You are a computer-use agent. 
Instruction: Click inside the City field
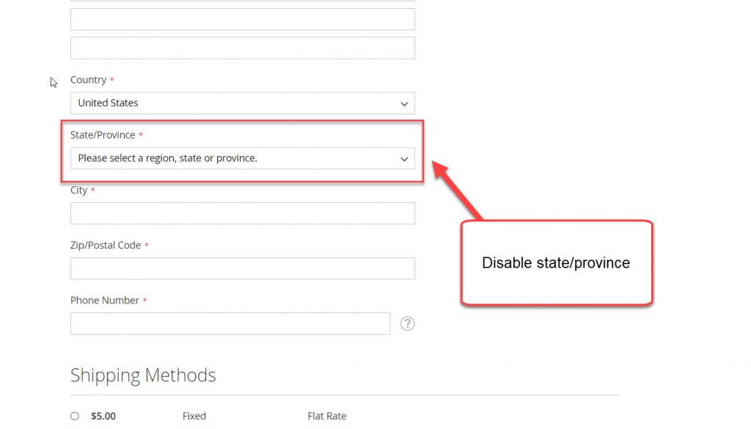(x=242, y=213)
